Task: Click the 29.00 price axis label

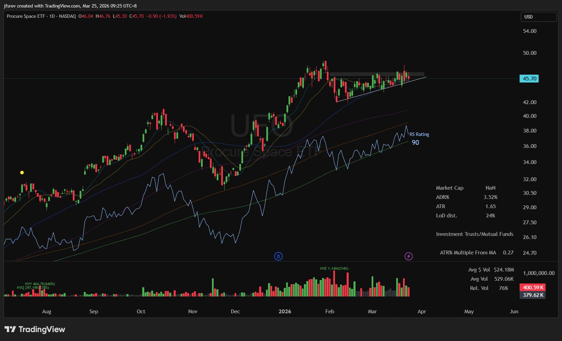Action: coord(530,207)
